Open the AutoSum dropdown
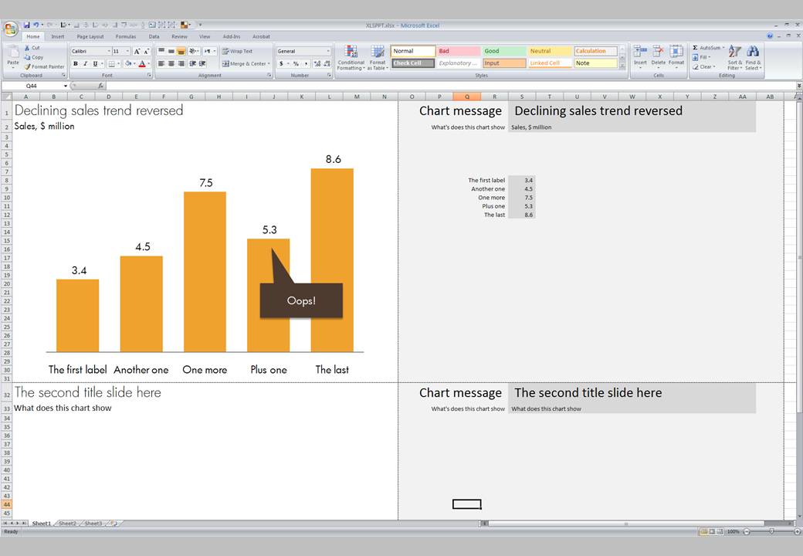Viewport: 803px width, 556px height. pos(723,48)
